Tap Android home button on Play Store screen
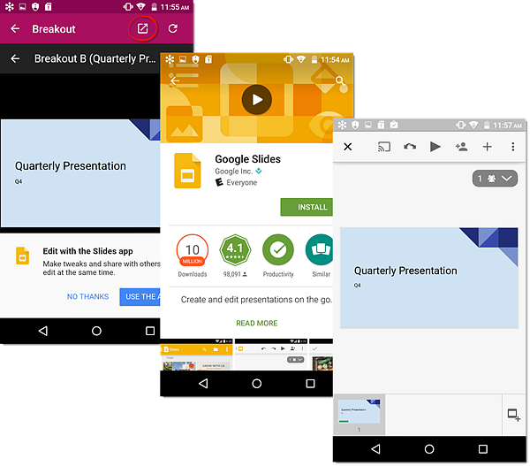This screenshot has height=466, width=530. tap(256, 384)
